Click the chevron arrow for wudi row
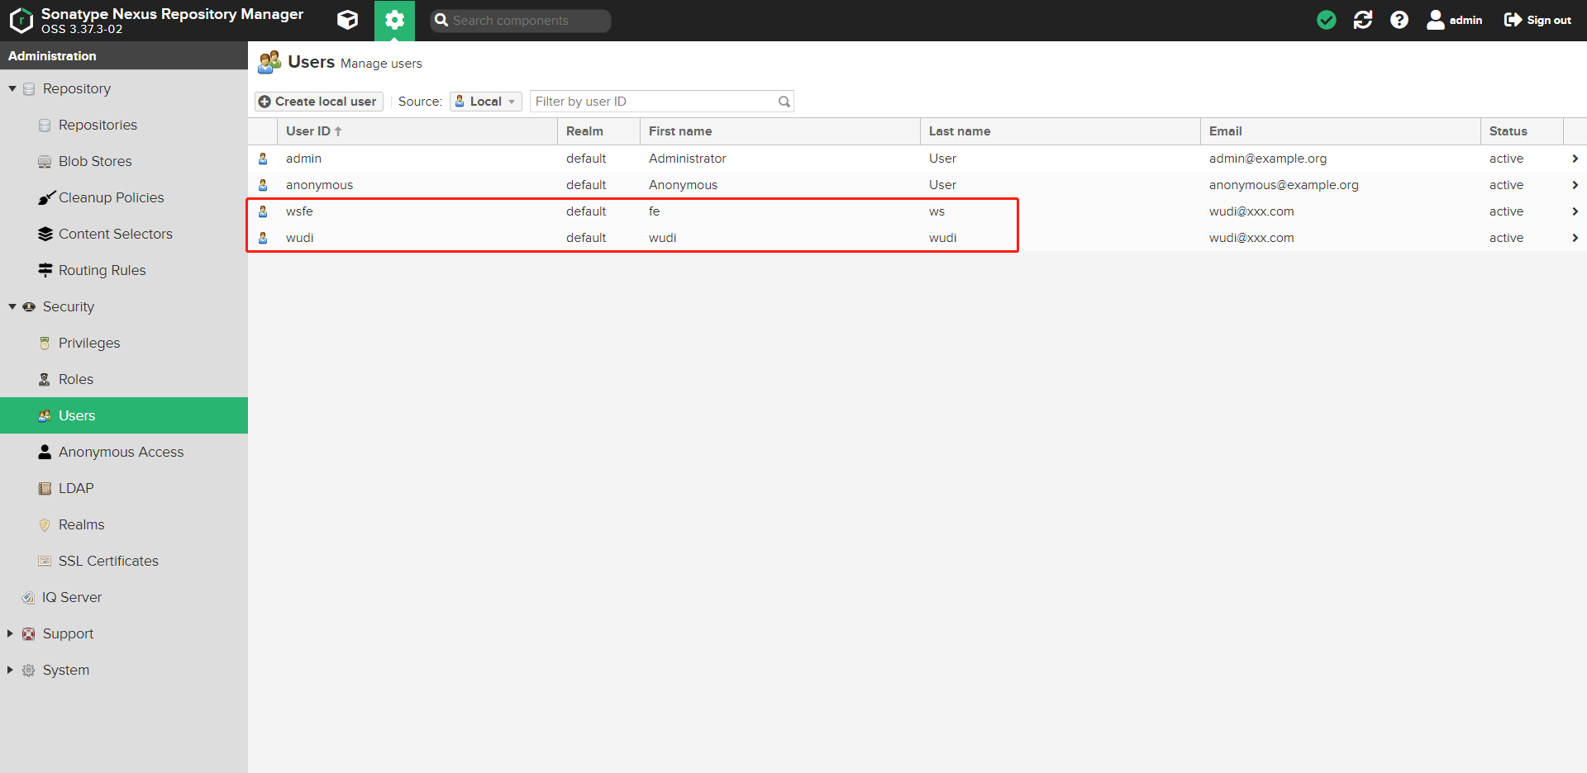Viewport: 1587px width, 773px height. [1575, 238]
